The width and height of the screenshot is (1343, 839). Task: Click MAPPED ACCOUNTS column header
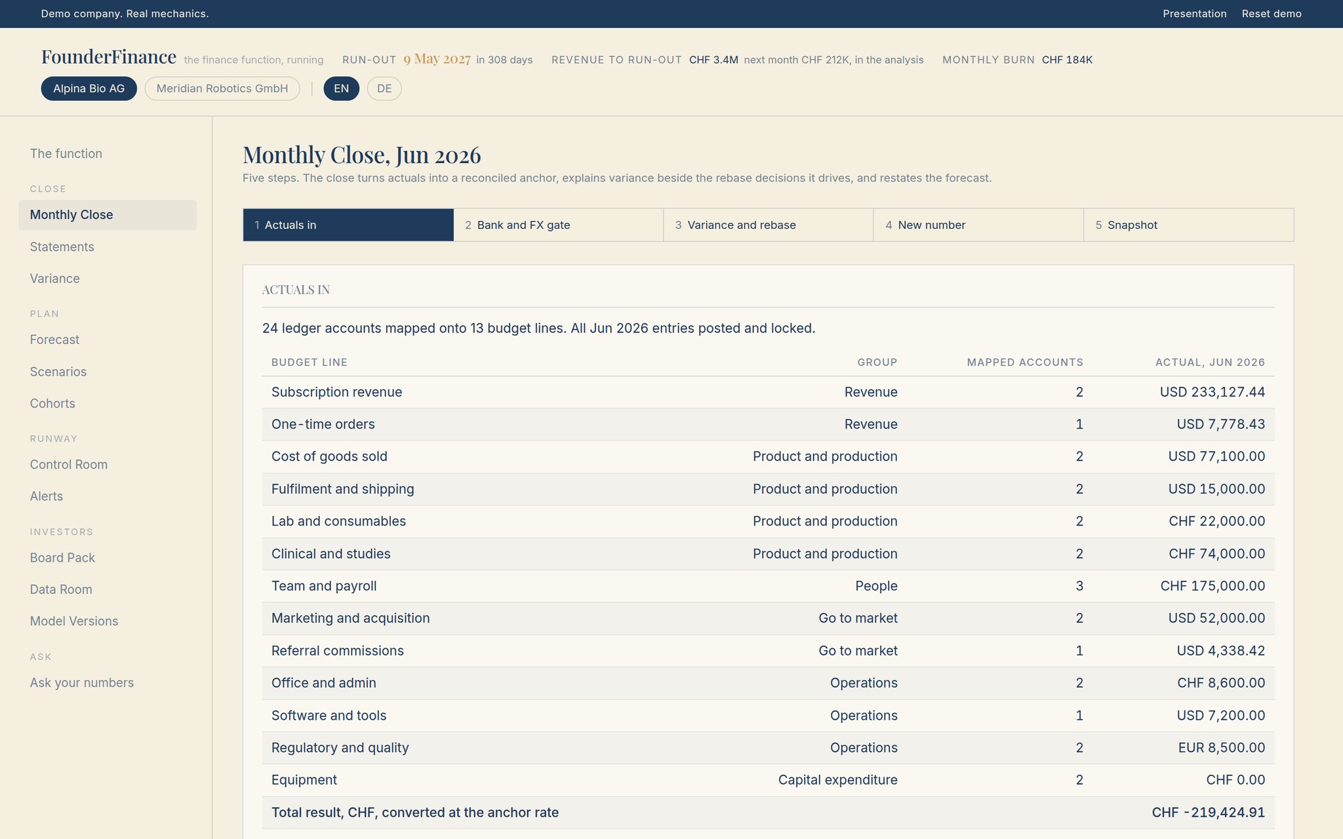[x=1025, y=362]
